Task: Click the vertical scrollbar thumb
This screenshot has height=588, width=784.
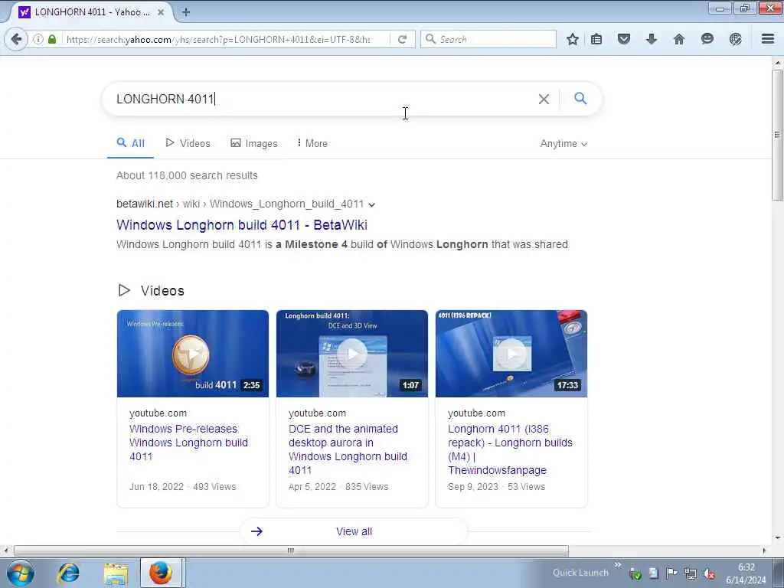Action: click(x=778, y=135)
